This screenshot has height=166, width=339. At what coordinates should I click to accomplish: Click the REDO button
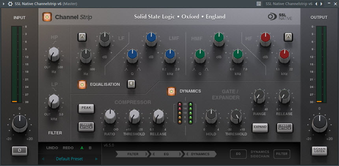point(68,148)
